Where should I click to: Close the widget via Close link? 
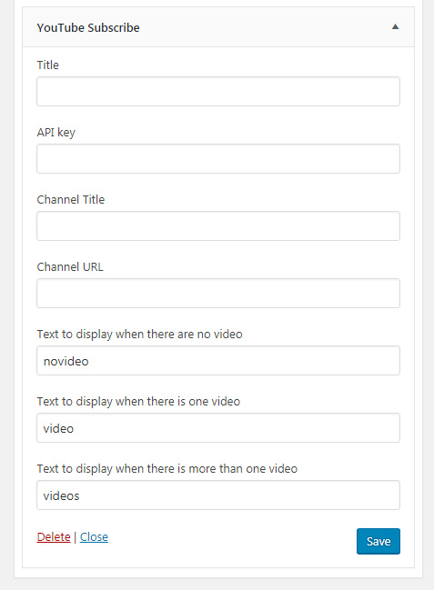[x=94, y=537]
